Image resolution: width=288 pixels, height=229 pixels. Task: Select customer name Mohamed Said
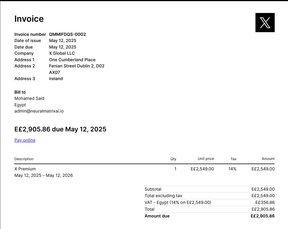click(29, 98)
